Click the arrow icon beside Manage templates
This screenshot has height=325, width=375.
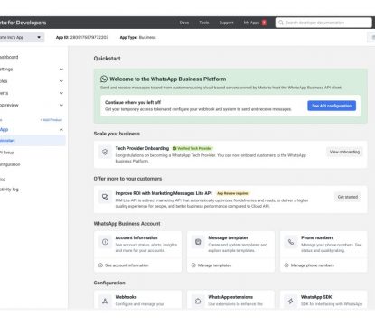193,265
